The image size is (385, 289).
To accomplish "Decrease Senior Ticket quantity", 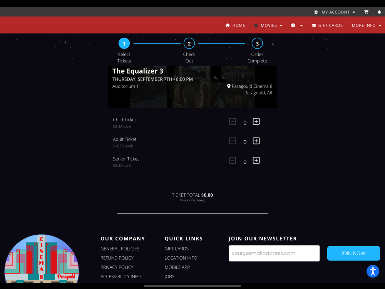I will (x=233, y=160).
